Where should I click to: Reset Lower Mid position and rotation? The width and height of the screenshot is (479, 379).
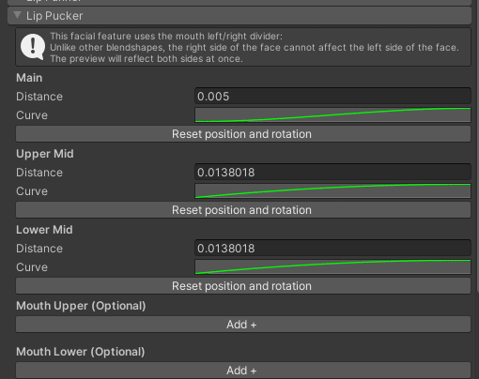[x=243, y=286]
